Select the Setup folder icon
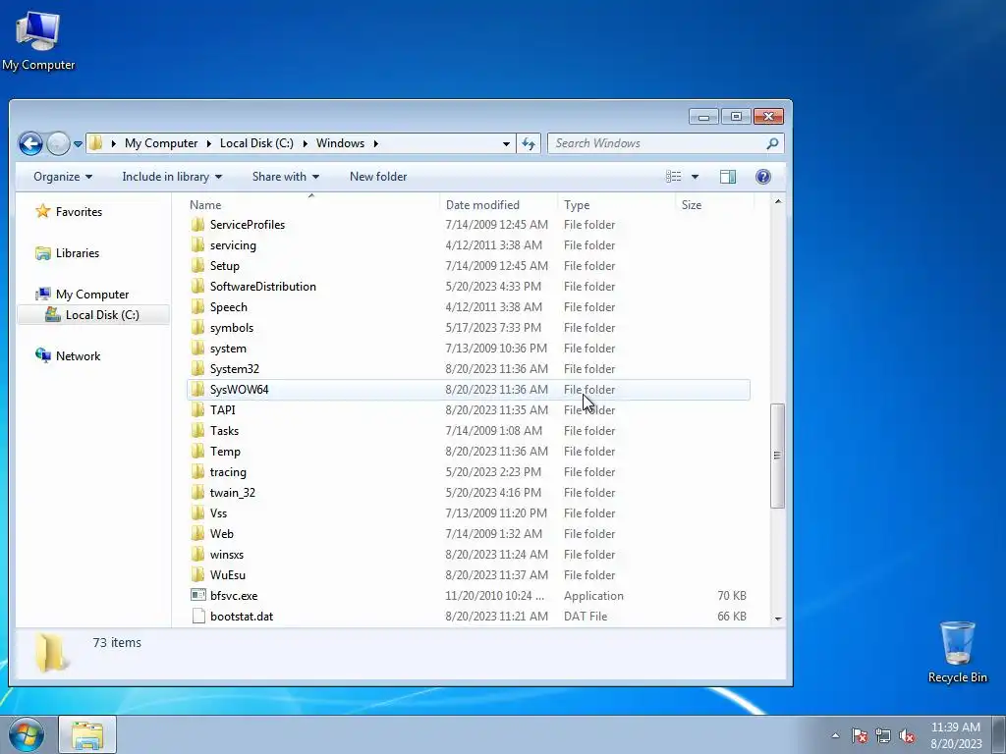This screenshot has height=754, width=1006. (198, 265)
